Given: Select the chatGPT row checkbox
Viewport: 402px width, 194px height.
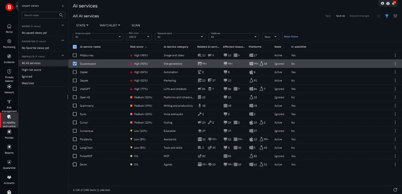Looking at the screenshot, I should (x=75, y=89).
